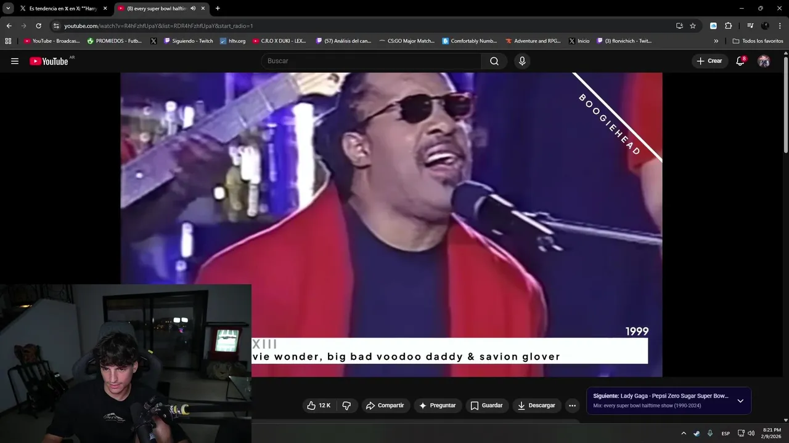Click Siguiente: Lady Gaga next video title
This screenshot has height=443, width=789.
(x=660, y=396)
